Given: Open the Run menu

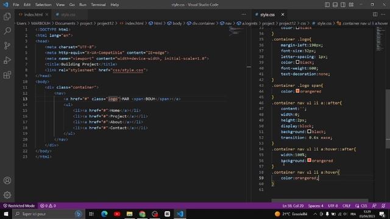Looking at the screenshot, I should click(83, 5).
